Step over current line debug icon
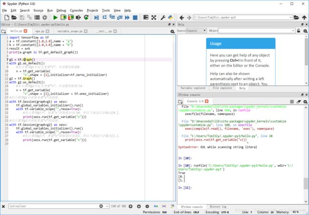309x215 pixels. tap(105, 17)
